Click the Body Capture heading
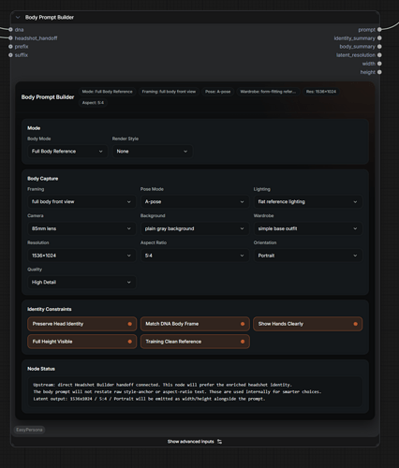Screen dimensions: 399x468 pos(43,179)
